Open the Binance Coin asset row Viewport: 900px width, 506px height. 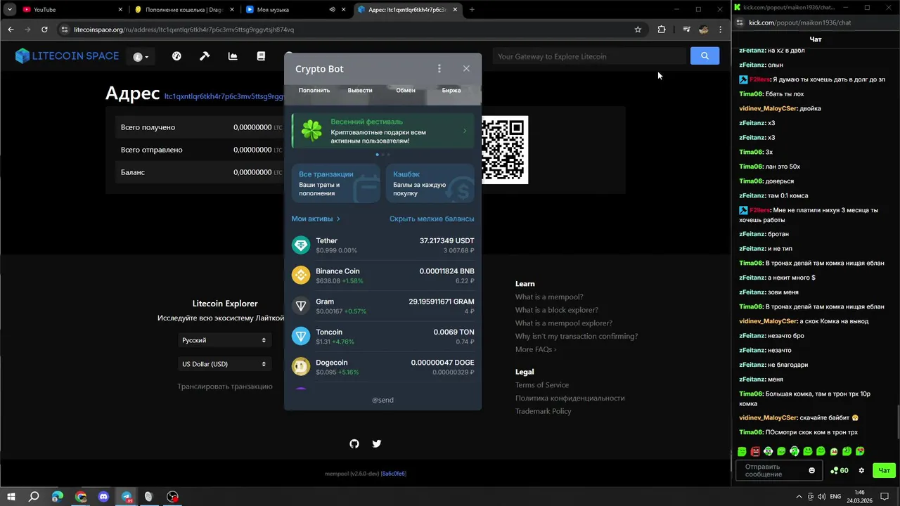click(382, 275)
